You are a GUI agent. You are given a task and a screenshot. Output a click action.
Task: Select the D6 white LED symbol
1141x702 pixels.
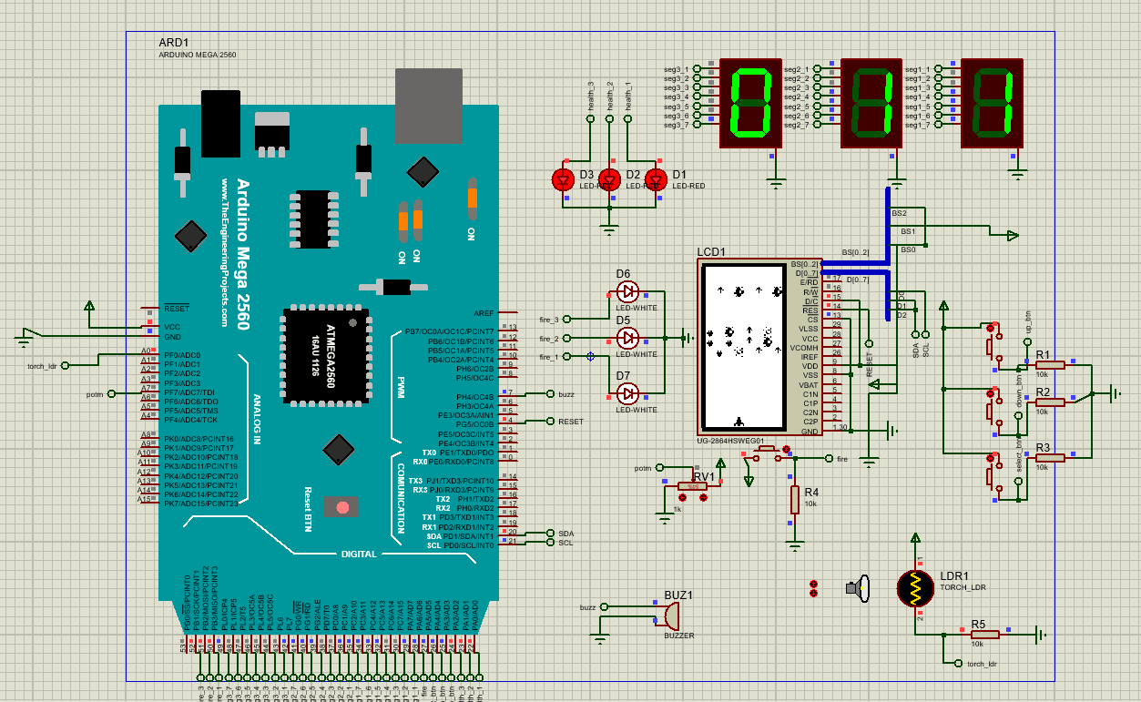tap(627, 291)
